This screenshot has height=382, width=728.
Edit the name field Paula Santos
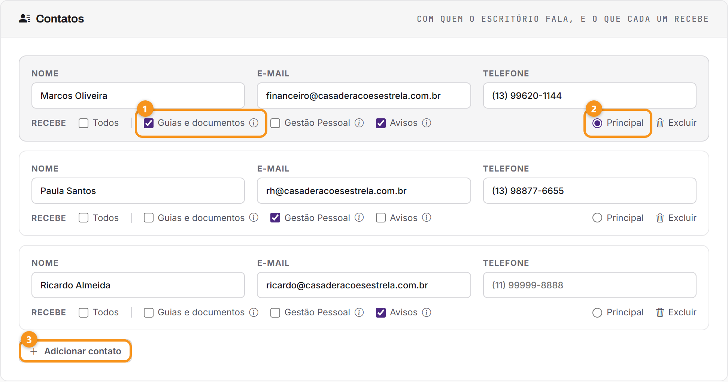pyautogui.click(x=138, y=191)
